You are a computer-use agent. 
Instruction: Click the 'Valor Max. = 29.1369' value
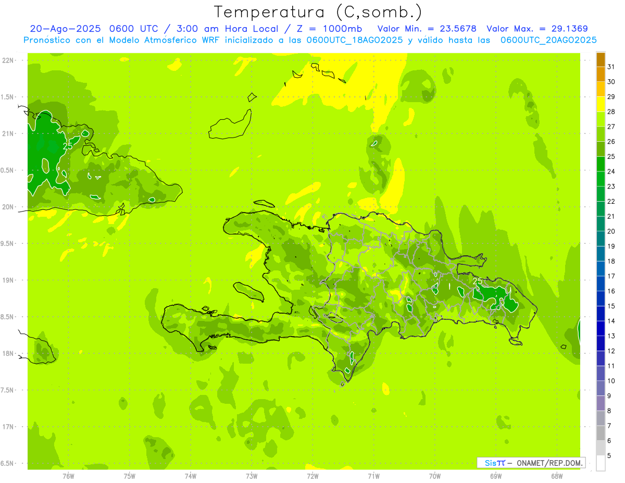tap(537, 29)
